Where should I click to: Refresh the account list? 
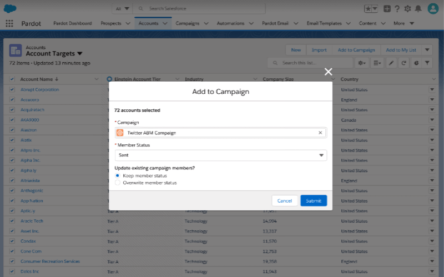(x=404, y=63)
